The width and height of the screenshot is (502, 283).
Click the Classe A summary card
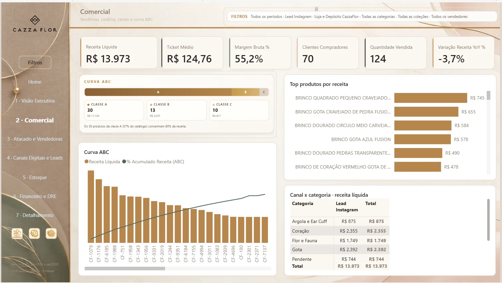[114, 110]
